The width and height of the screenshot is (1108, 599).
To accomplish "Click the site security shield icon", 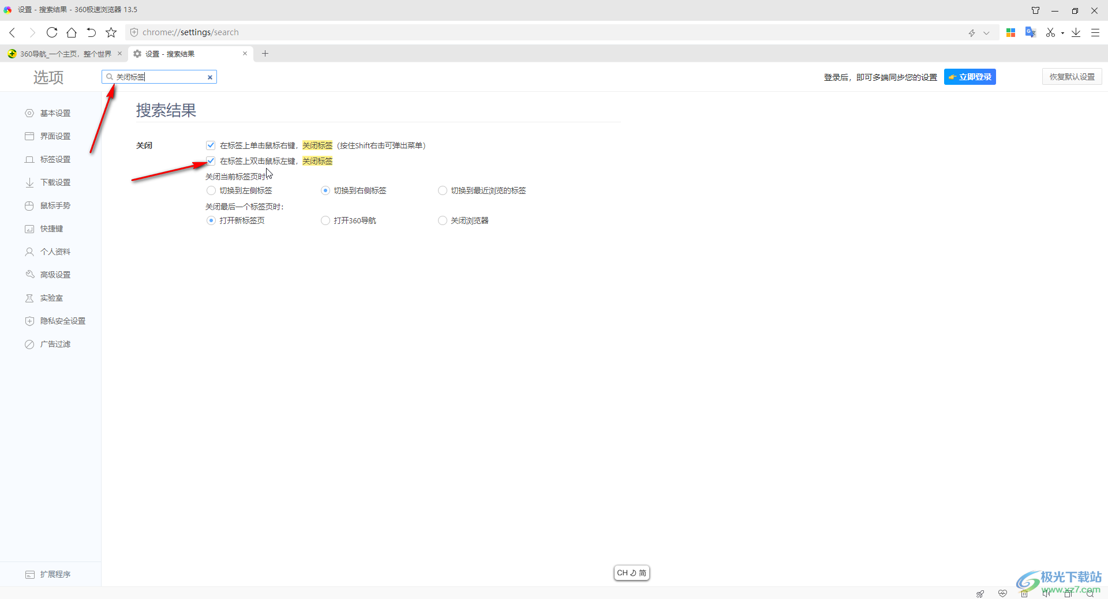I will 134,32.
